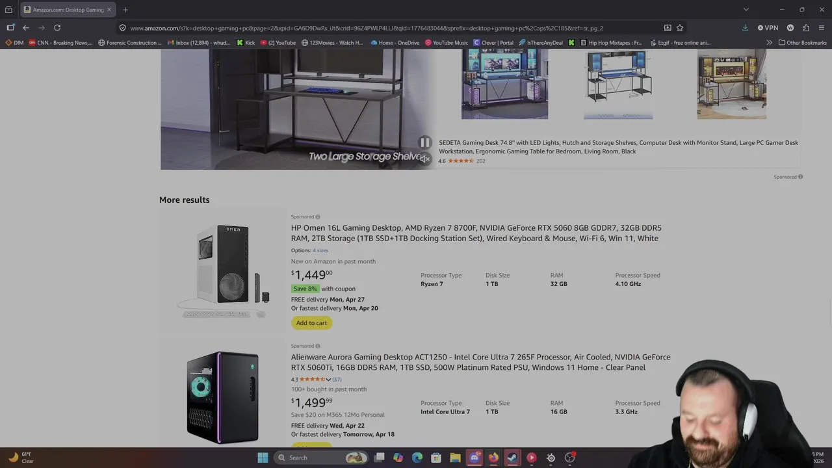832x468 pixels.
Task: Open the extensions puzzle icon
Action: click(806, 28)
